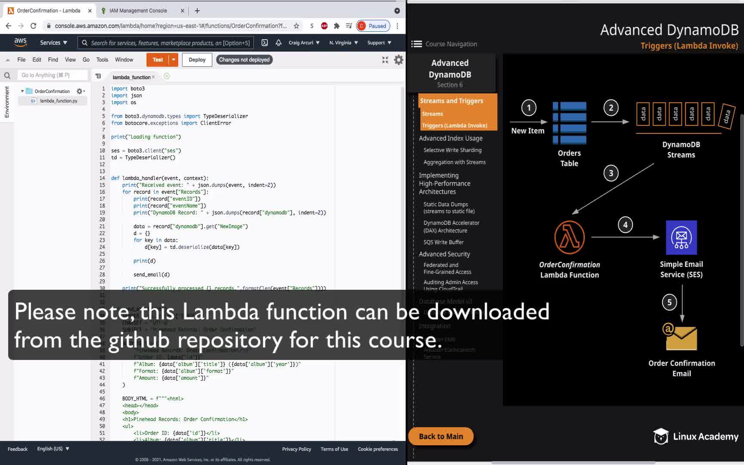Screen dimensions: 744x465
Task: Click the site lock icon in address bar
Action: pyautogui.click(x=49, y=26)
